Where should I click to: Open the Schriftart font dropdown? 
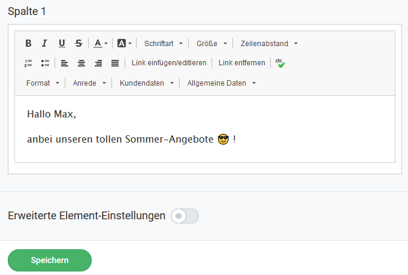(x=164, y=44)
